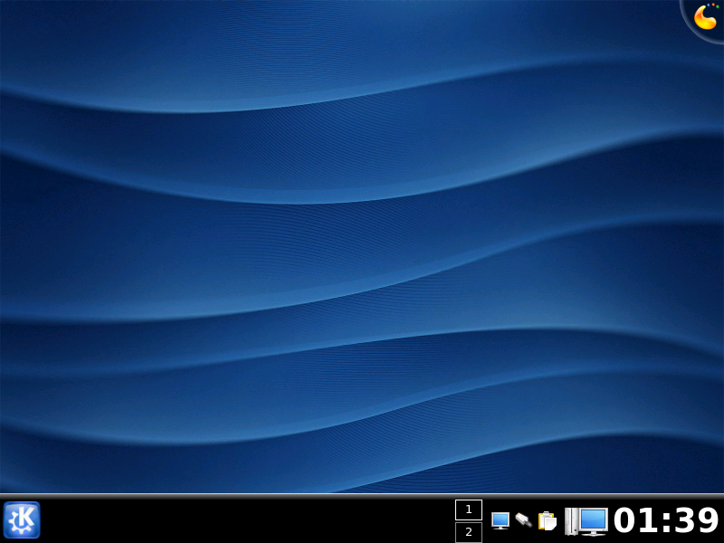This screenshot has height=543, width=724.
Task: Switch to virtual desktop 1
Action: click(469, 510)
